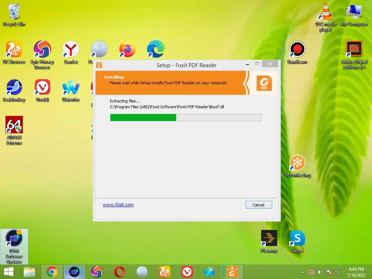
Task: Show hidden system tray icons
Action: tap(303, 272)
